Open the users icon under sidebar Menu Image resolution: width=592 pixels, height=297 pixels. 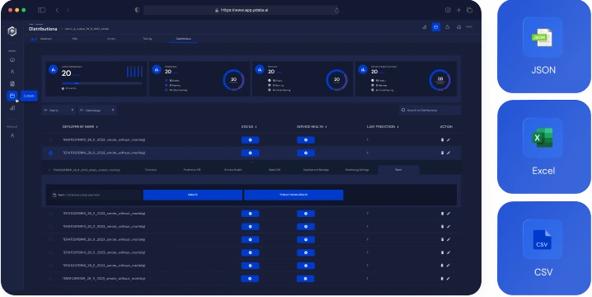[12, 72]
